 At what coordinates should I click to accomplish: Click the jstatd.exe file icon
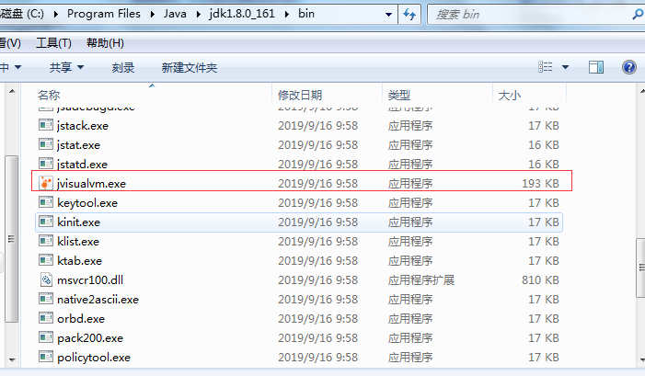click(x=46, y=163)
